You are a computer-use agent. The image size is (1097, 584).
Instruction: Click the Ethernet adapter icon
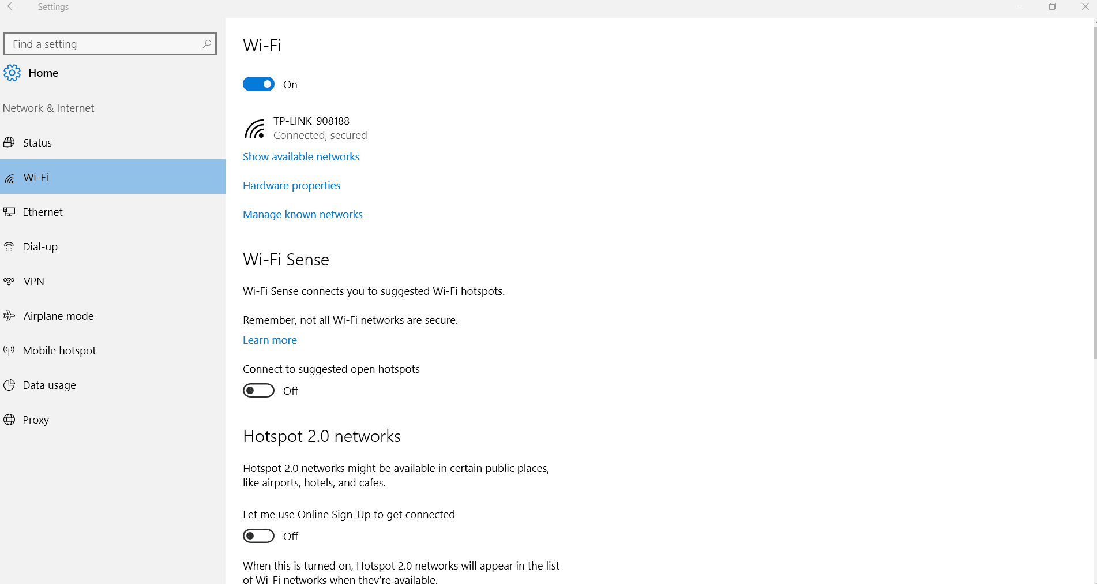click(9, 212)
